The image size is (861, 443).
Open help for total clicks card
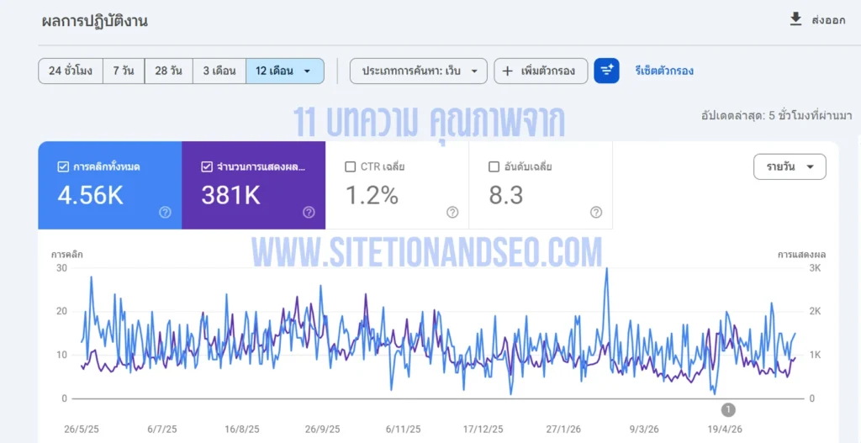click(165, 213)
